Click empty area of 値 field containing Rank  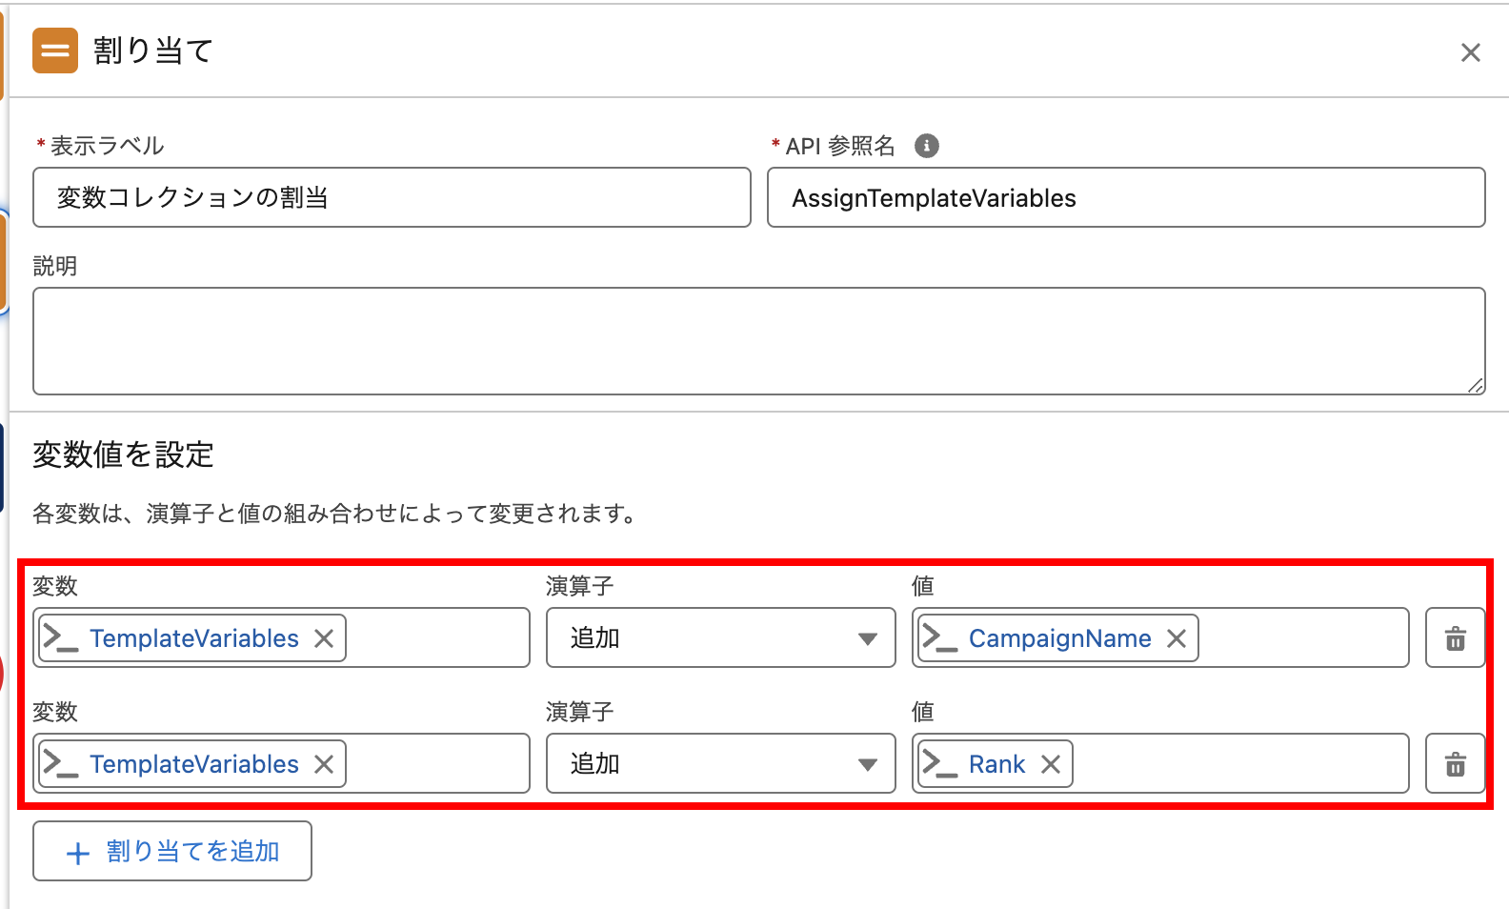(1238, 764)
